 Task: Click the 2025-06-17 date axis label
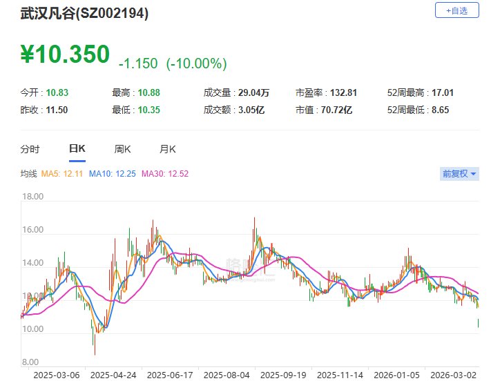170,375
